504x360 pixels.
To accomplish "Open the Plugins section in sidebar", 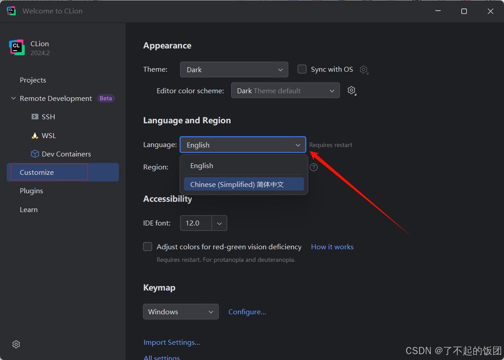I will (x=31, y=191).
